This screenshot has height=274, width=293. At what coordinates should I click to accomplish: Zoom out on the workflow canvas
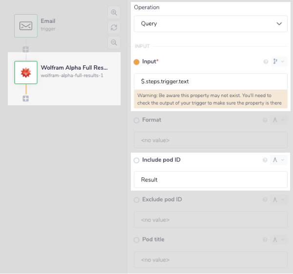pos(114,42)
